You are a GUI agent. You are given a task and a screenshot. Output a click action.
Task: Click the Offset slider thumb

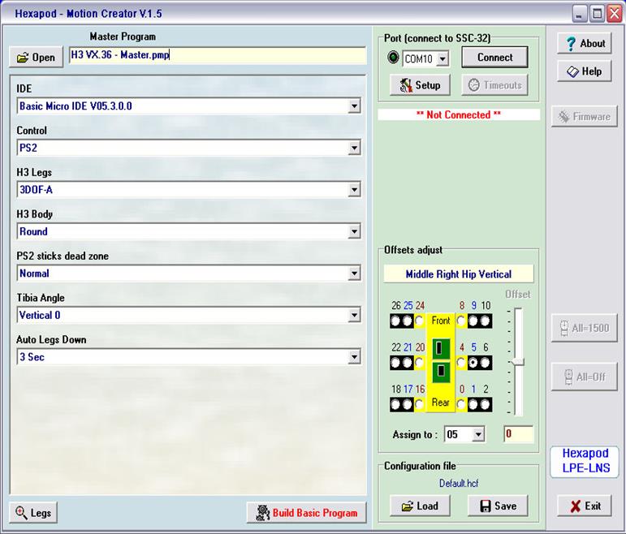click(518, 362)
